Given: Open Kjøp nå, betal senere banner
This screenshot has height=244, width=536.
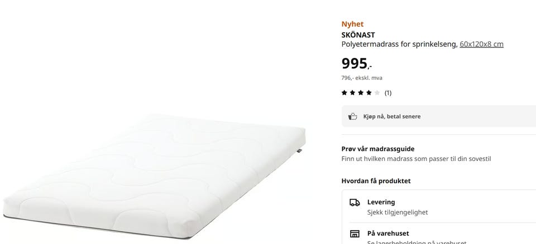Looking at the screenshot, I should [x=439, y=116].
